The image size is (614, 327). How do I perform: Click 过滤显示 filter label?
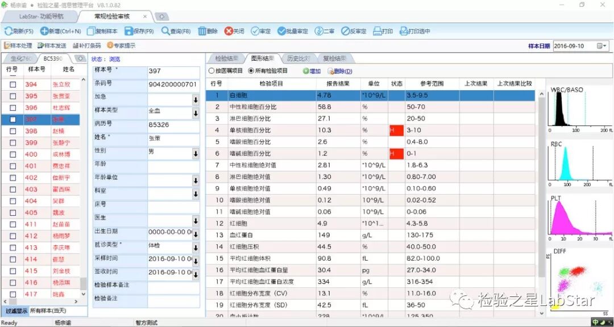pyautogui.click(x=16, y=311)
